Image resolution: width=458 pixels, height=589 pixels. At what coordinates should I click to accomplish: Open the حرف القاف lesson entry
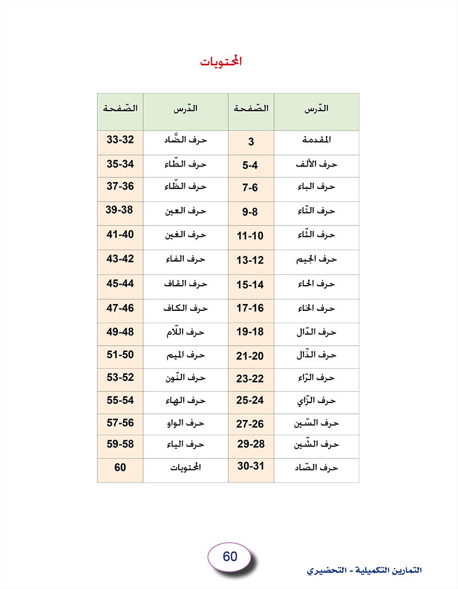pos(185,283)
